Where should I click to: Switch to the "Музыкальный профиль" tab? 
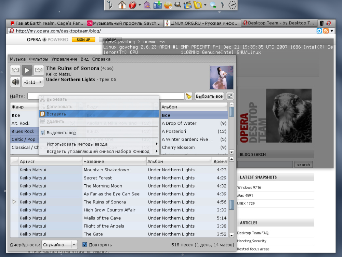click(124, 23)
